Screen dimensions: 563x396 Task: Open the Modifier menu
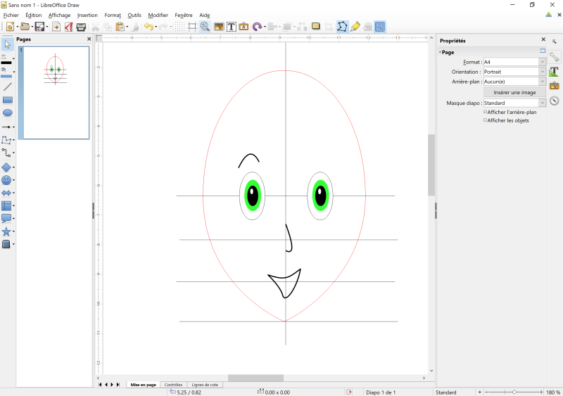pos(158,15)
